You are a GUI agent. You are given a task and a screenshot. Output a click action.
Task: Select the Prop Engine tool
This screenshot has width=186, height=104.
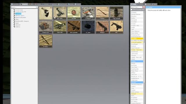point(137,44)
